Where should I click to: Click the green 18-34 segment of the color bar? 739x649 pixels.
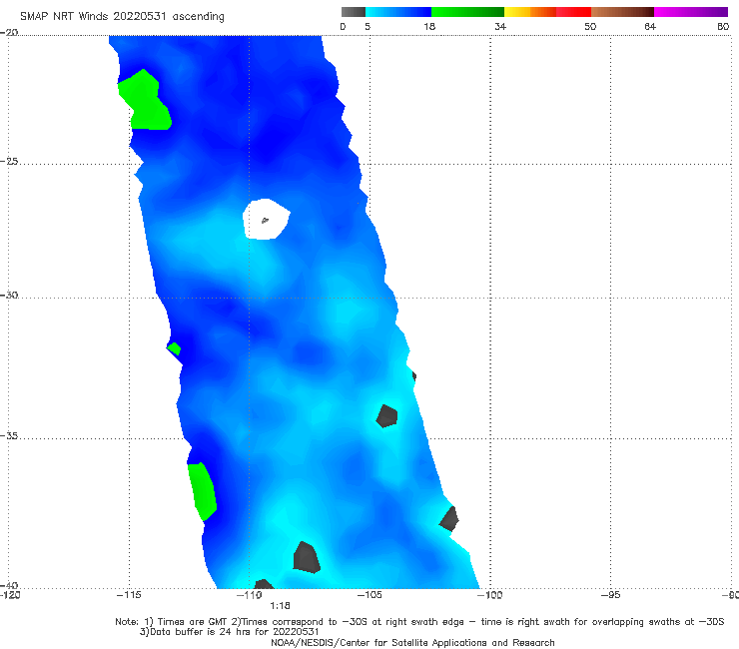[x=467, y=12]
